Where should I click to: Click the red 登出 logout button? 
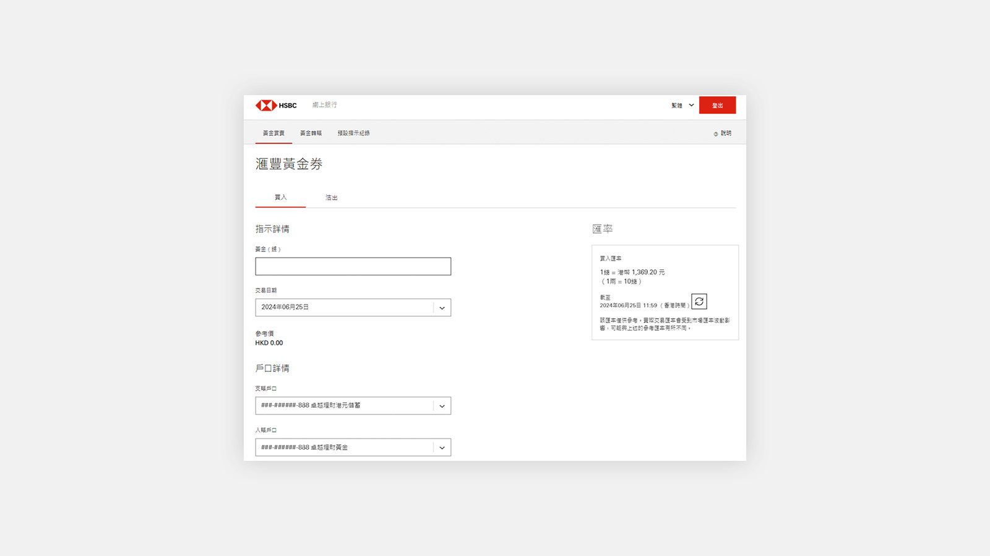pyautogui.click(x=718, y=106)
